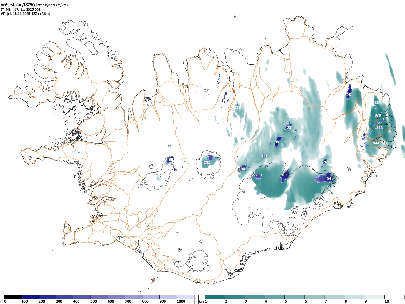Click the visibility value 292 on the map

tap(207, 162)
